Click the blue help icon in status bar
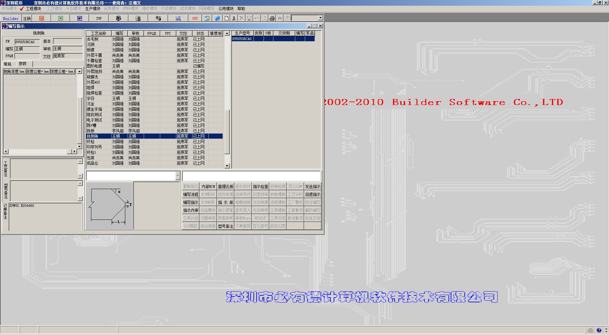This screenshot has width=609, height=335. [x=599, y=330]
